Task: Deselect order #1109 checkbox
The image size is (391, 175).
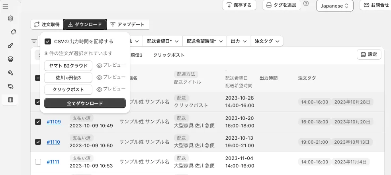Action: (38, 122)
